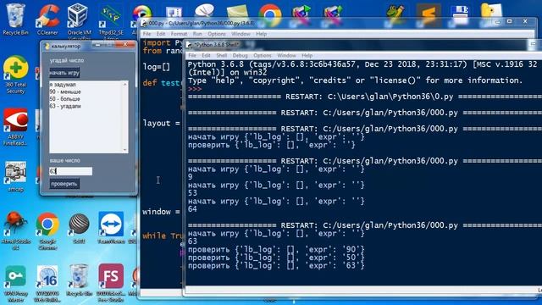Click the log listbox scroll down arrow
The height and width of the screenshot is (305, 542).
tap(125, 150)
